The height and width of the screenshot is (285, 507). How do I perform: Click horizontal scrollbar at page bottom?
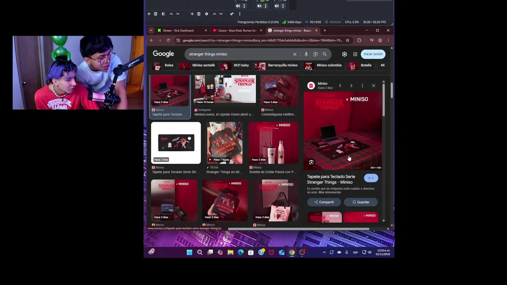tap(298, 229)
